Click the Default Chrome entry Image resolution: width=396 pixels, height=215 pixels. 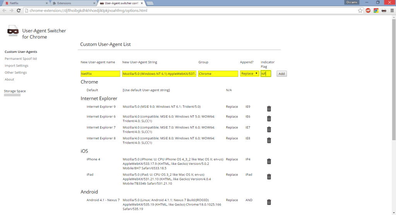92,90
